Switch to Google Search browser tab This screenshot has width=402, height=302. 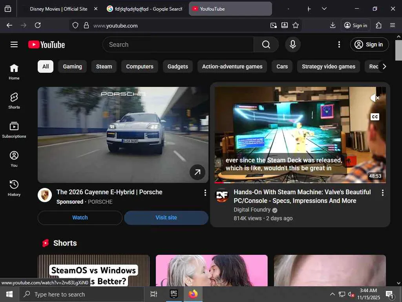click(x=145, y=9)
